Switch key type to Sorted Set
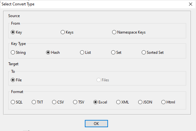Screen dimensions: 196x131 [144, 53]
